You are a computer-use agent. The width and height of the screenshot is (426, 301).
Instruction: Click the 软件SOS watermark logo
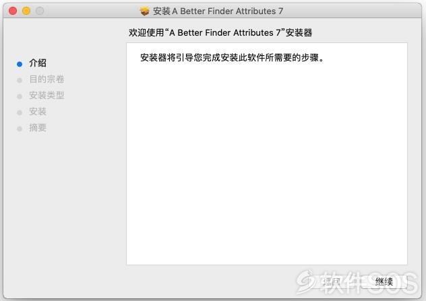pos(357,282)
